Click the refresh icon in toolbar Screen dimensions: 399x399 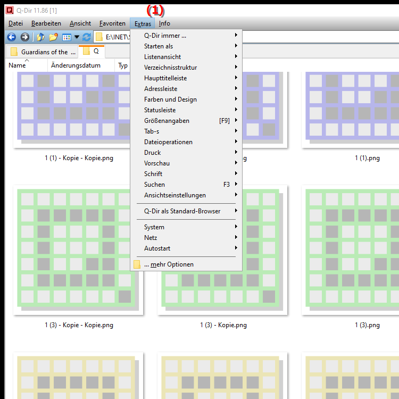tap(87, 37)
